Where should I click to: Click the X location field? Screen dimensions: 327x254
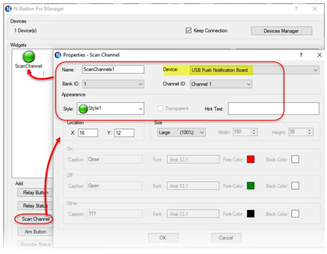point(88,133)
